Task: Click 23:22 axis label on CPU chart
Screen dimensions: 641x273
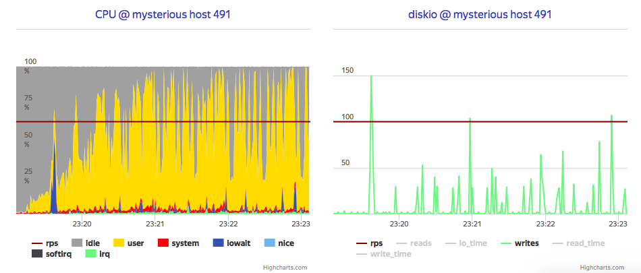Action: [x=228, y=224]
